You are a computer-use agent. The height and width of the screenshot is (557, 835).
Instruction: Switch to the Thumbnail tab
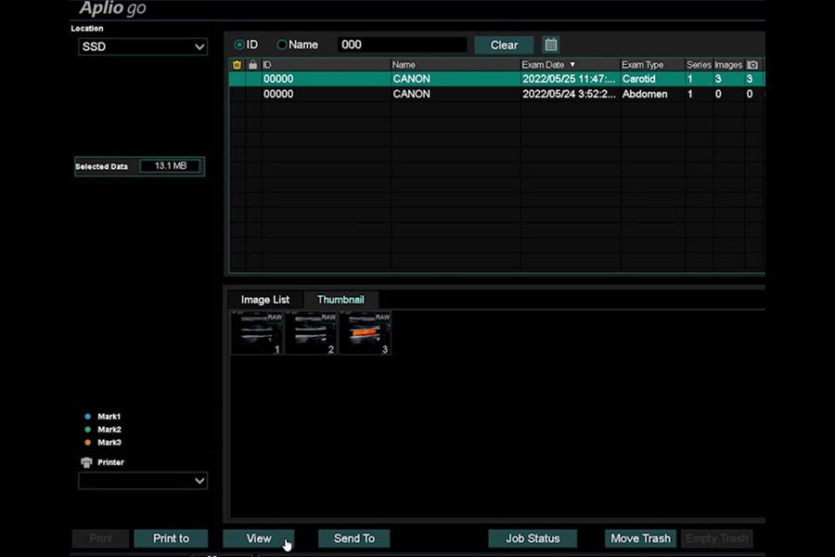point(340,300)
